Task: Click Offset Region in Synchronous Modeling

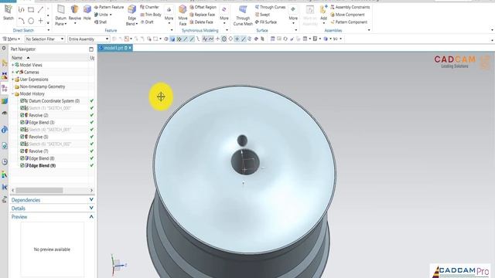Action: click(x=203, y=7)
